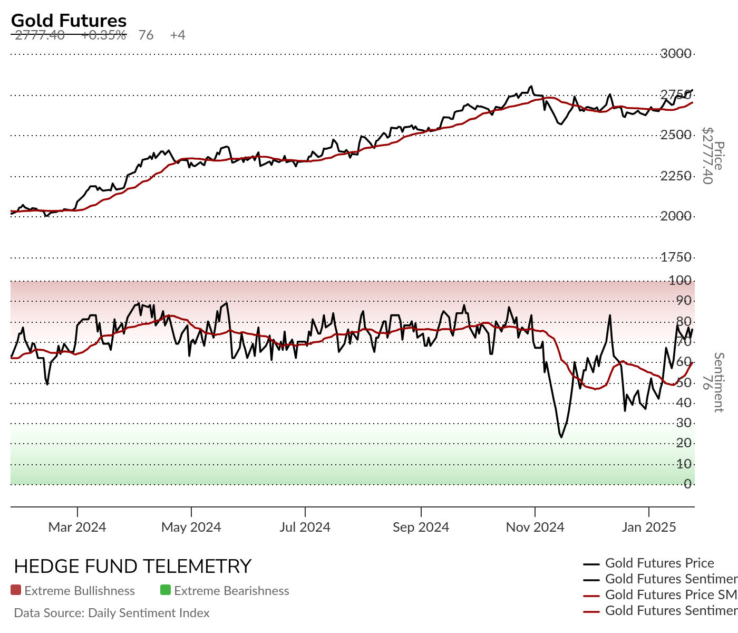Select the Jan 2025 axis tick label
This screenshot has height=633, width=738.
(649, 527)
